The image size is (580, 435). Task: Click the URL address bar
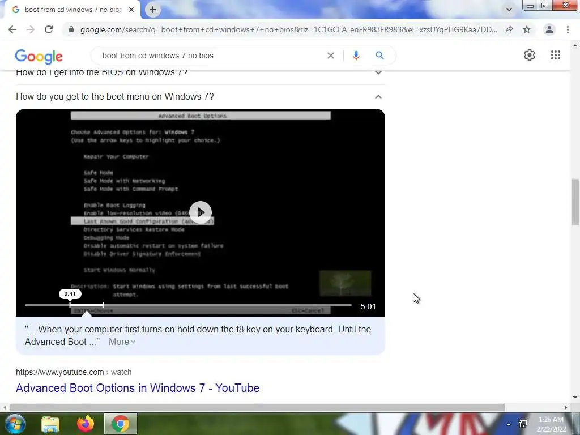pos(288,29)
